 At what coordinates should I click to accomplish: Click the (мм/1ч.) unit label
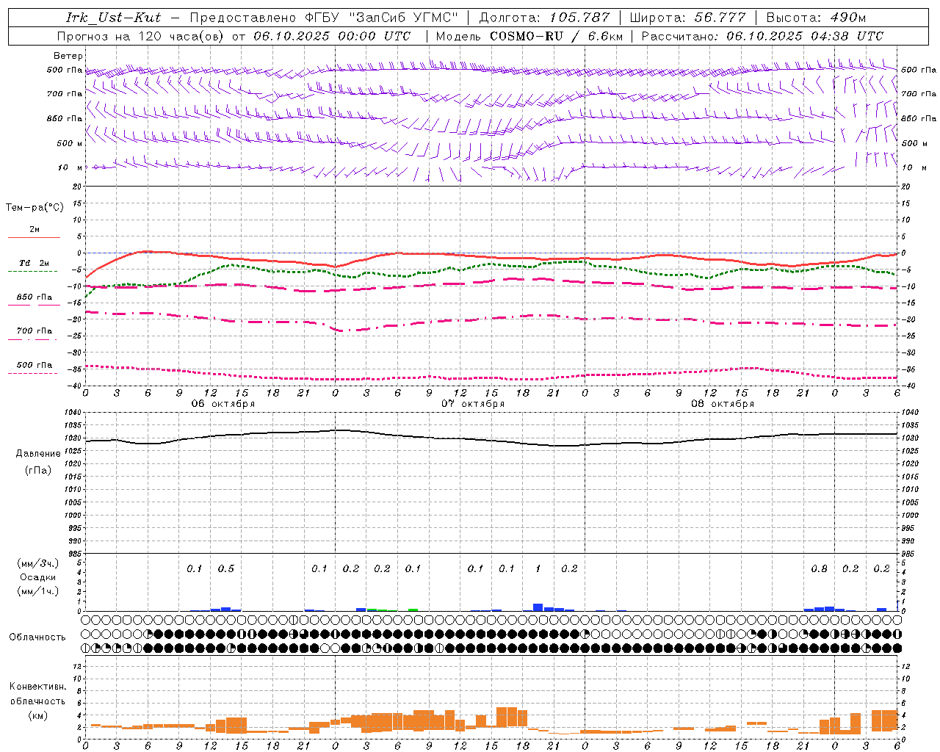pos(38,591)
